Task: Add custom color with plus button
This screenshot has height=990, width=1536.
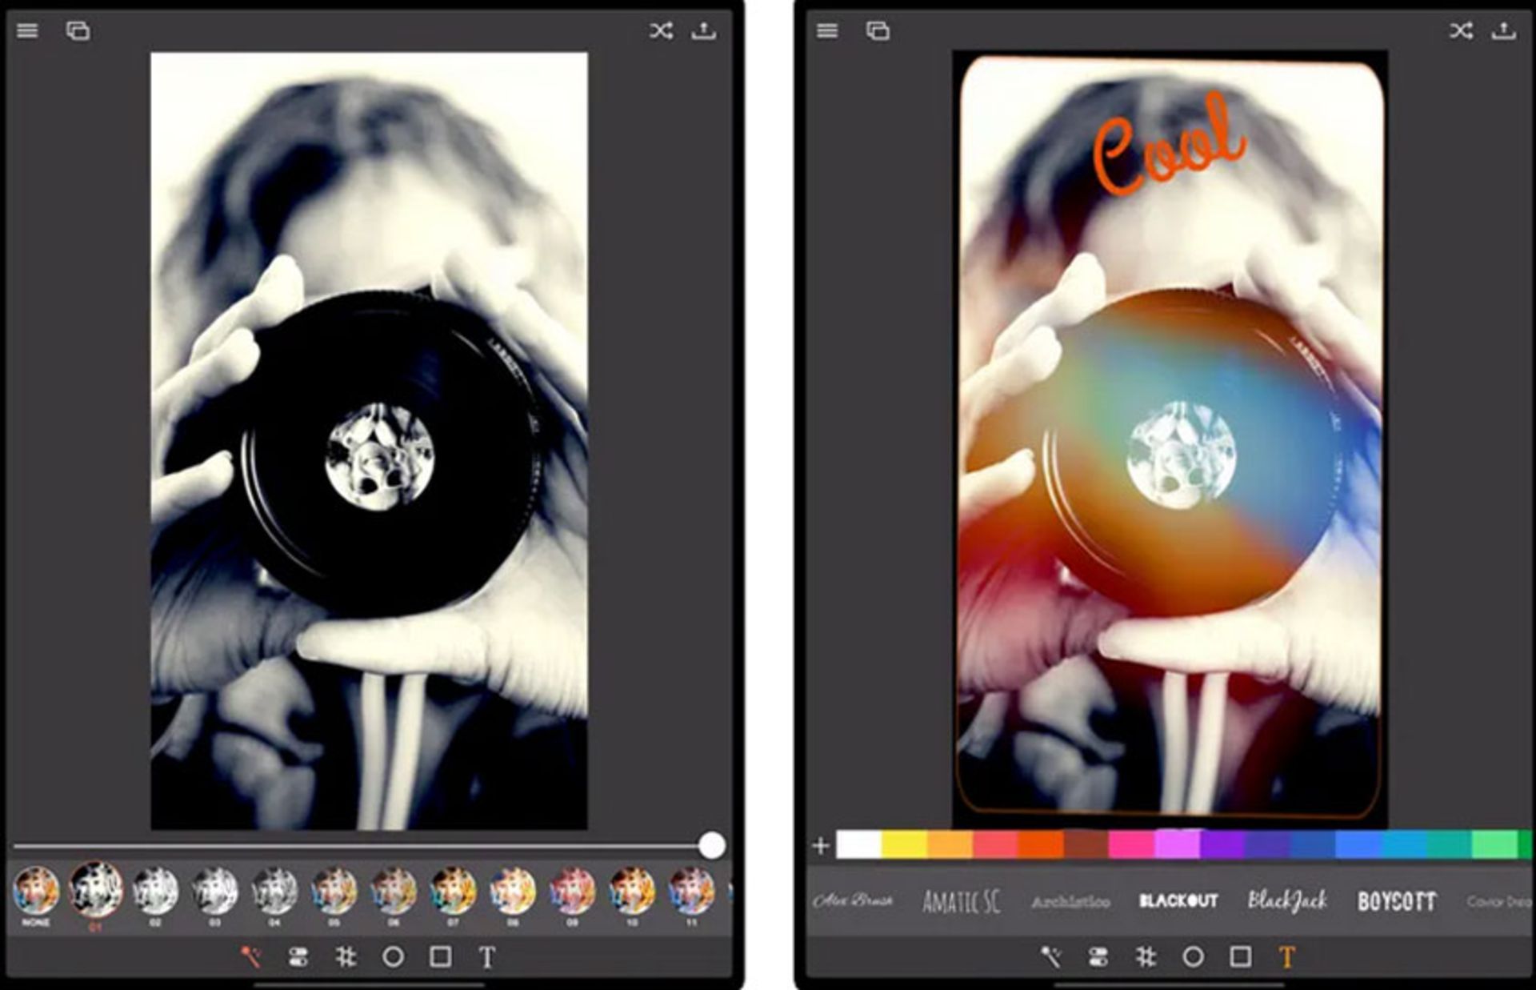Action: click(820, 845)
